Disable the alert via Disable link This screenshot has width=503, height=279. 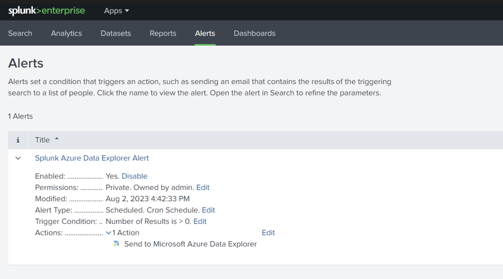tap(135, 176)
